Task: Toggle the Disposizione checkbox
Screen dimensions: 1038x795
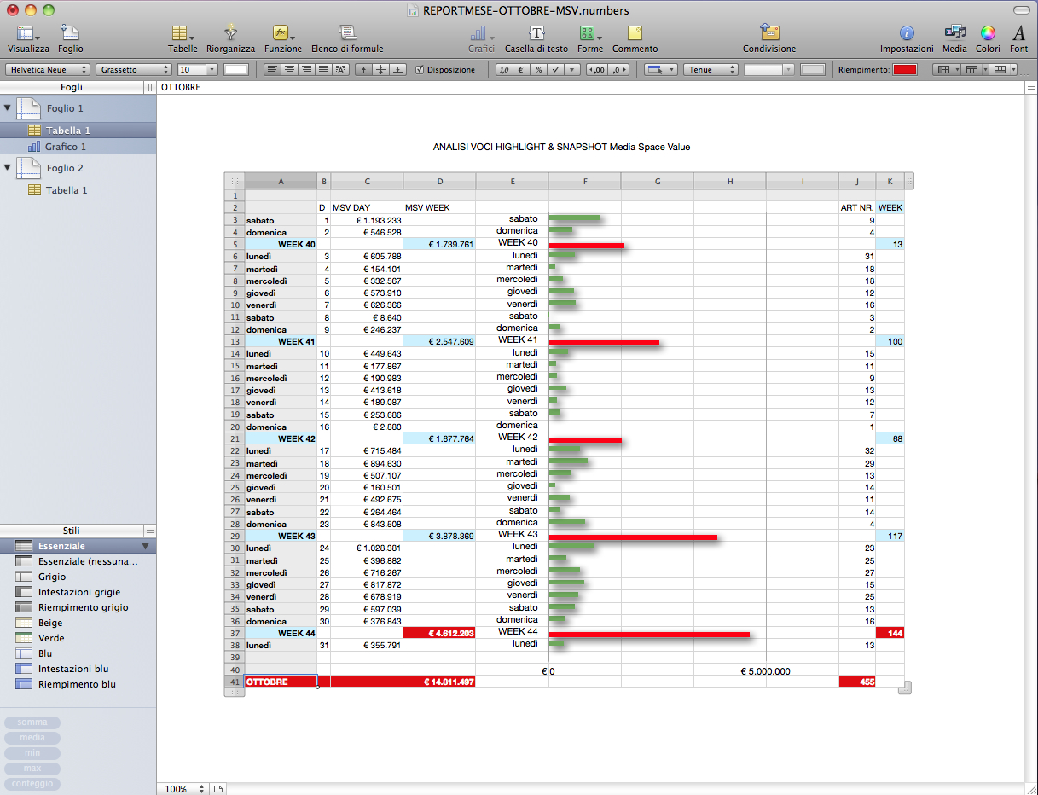Action: (420, 70)
